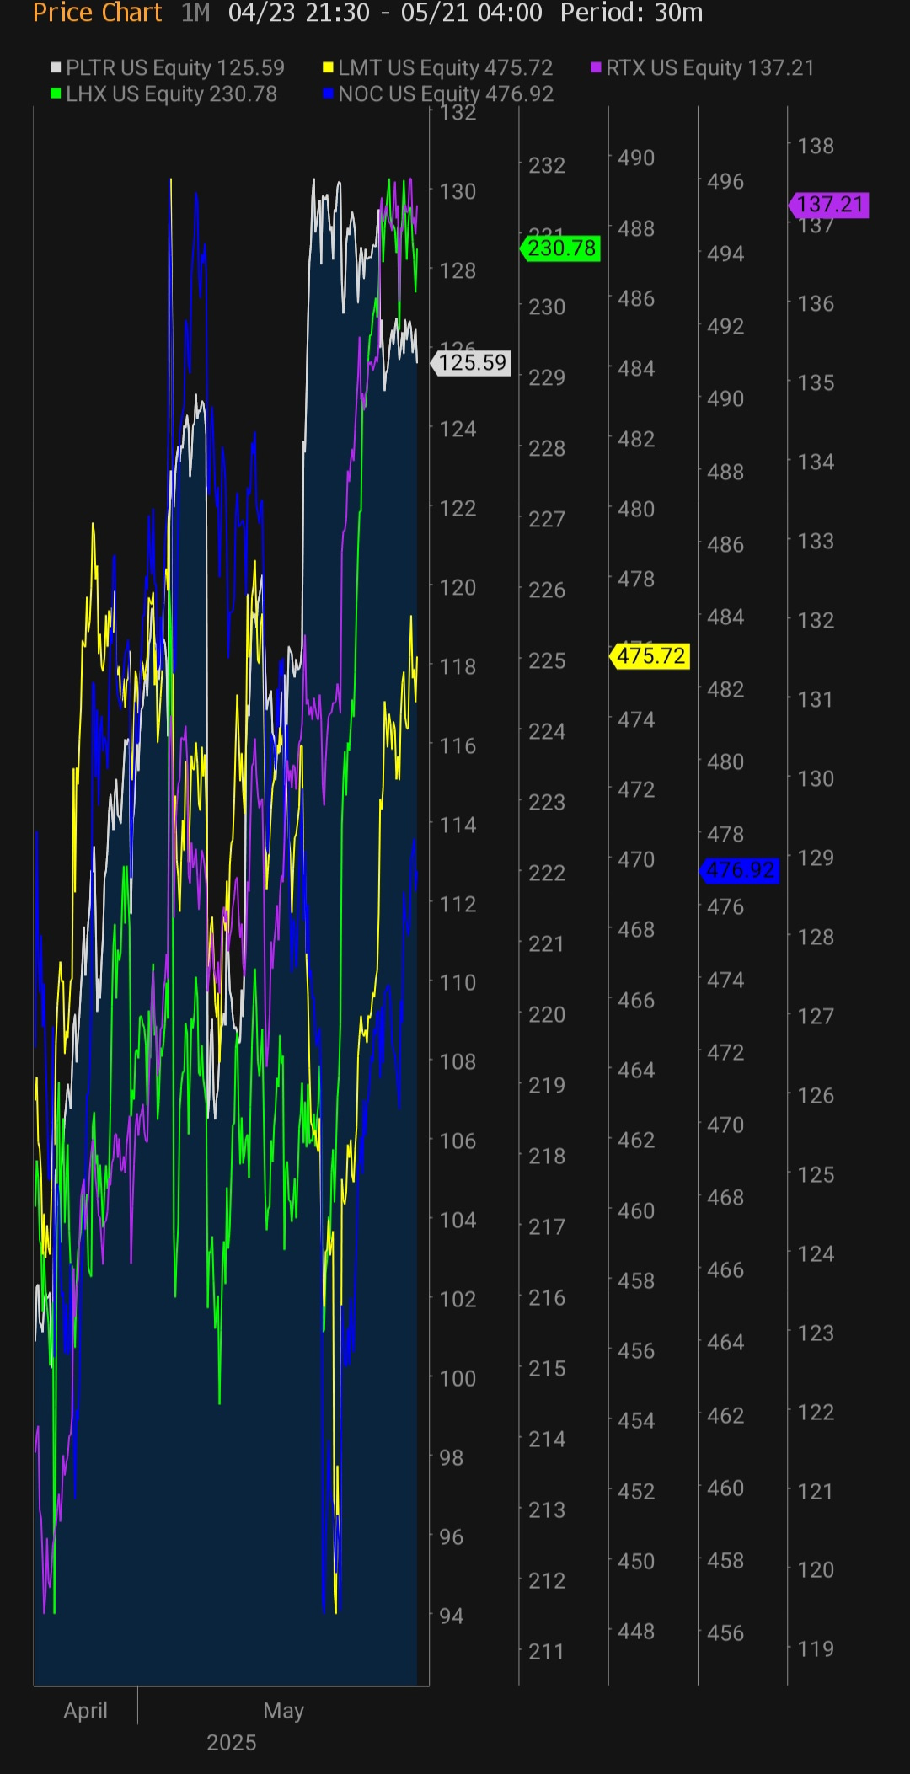Click the 94 tick on PLTR axis
This screenshot has width=910, height=1774.
(x=452, y=1616)
